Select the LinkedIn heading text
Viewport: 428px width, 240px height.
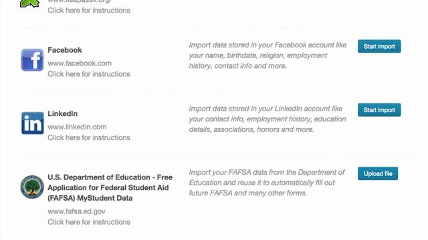[62, 114]
